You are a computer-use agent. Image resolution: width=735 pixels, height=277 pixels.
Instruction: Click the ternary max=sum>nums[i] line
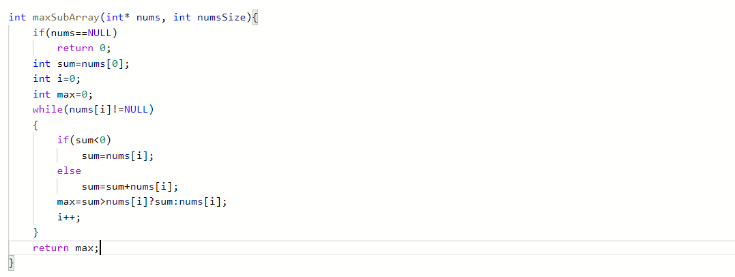click(142, 201)
